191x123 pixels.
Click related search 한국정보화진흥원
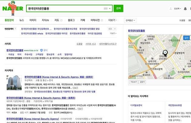tap(78, 33)
